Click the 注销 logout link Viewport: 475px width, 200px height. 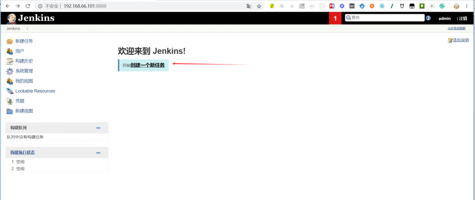coord(463,18)
